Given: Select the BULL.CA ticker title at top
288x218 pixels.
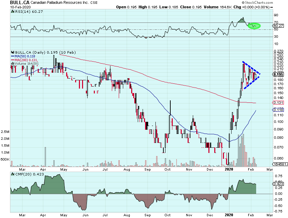Looking at the screenshot, I should pyautogui.click(x=20, y=2).
